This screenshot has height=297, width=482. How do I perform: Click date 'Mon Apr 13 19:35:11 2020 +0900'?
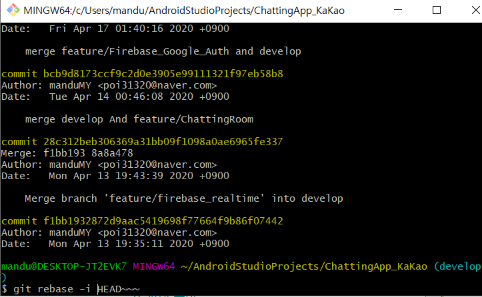coord(139,244)
